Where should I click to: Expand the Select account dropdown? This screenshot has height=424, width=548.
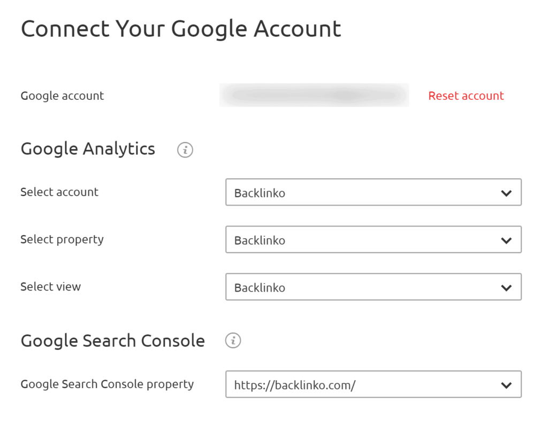[x=375, y=192]
